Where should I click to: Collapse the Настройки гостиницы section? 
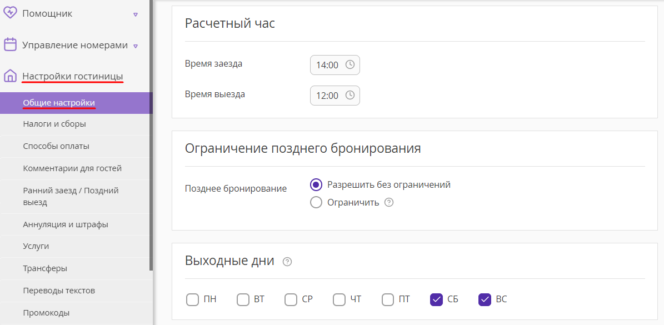[72, 76]
